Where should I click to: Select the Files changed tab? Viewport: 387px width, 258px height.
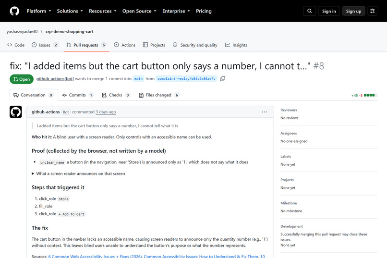159,95
